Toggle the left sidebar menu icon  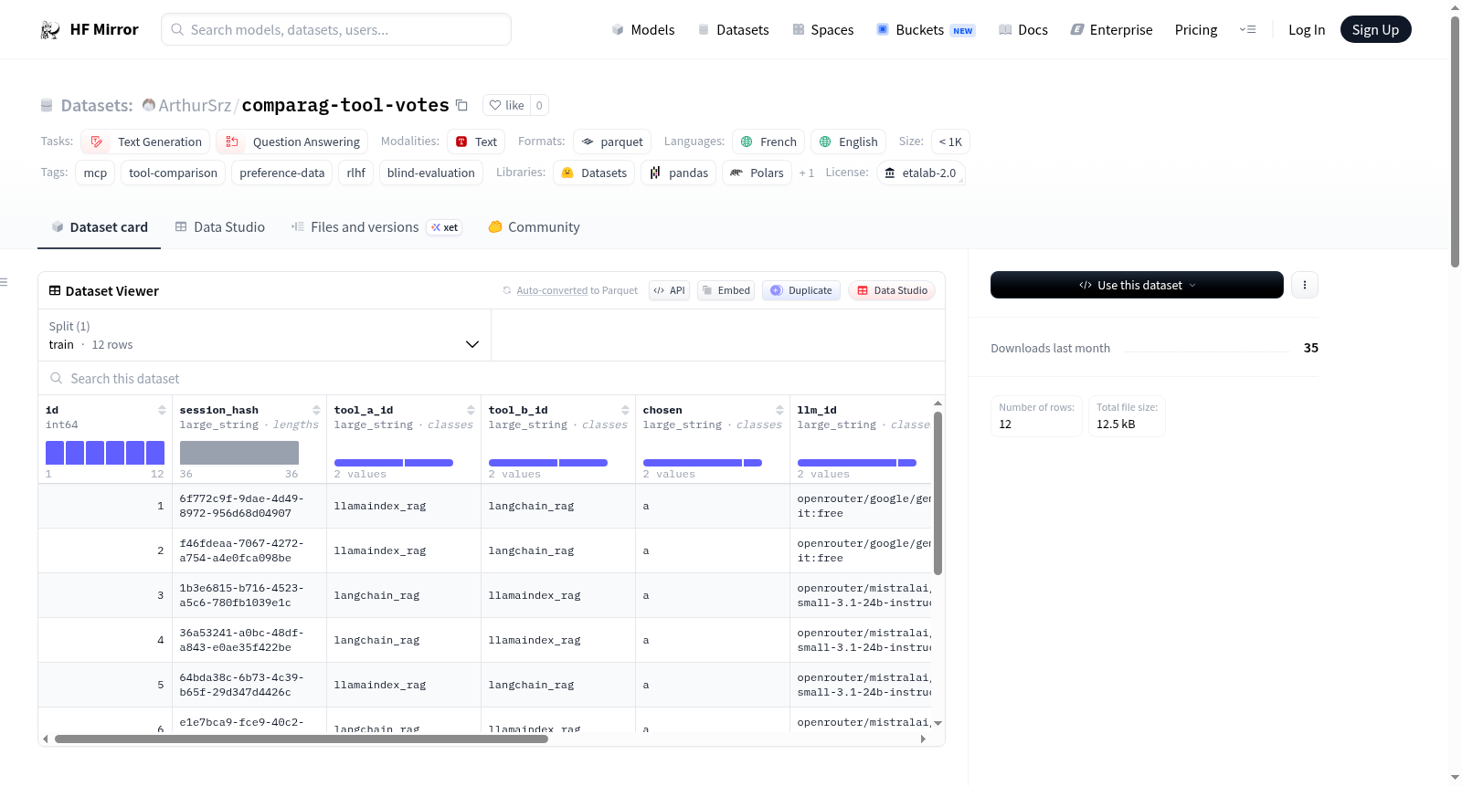click(x=5, y=282)
